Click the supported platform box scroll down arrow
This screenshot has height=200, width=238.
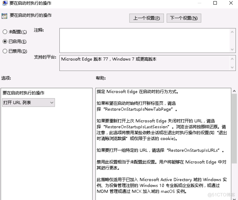232,67
